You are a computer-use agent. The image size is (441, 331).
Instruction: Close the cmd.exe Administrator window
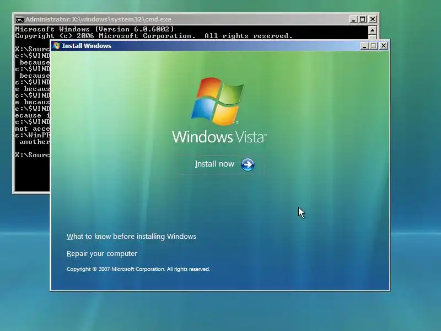point(373,19)
